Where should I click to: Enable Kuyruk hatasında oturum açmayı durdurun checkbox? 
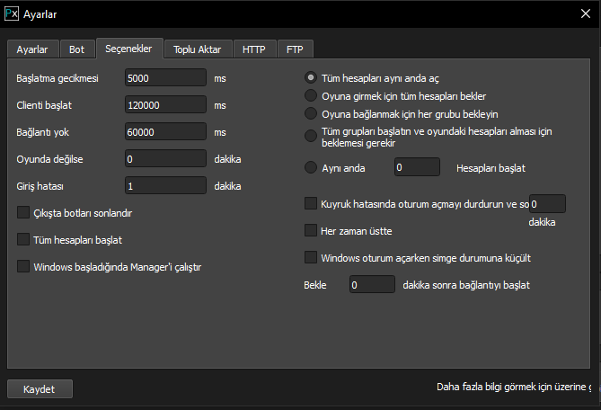[312, 204]
